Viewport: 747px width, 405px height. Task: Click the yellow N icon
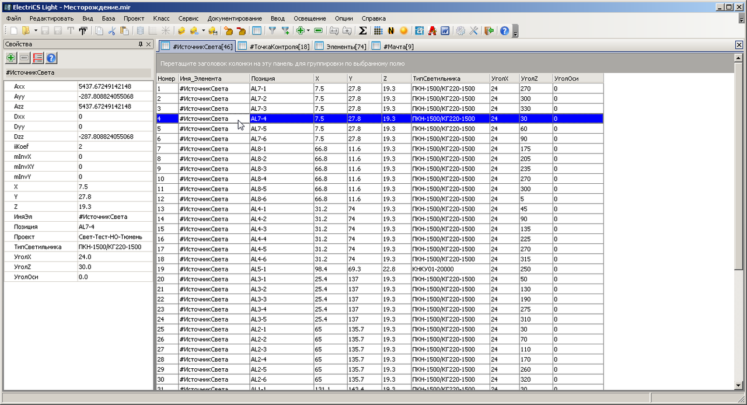click(x=390, y=30)
